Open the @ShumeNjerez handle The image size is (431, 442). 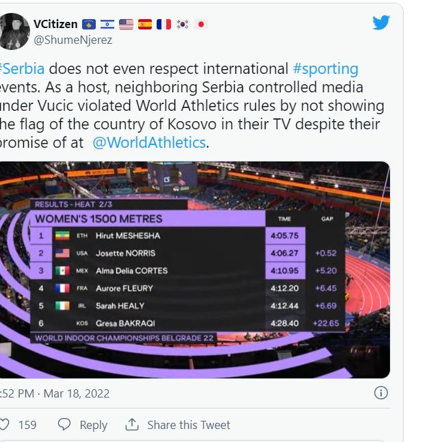[73, 40]
